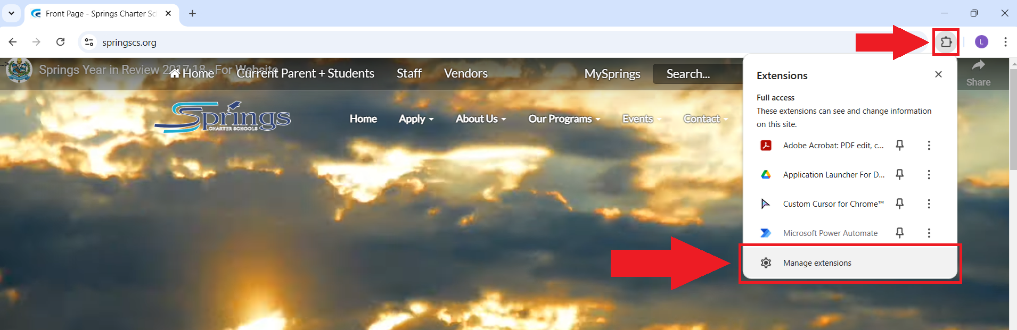The width and height of the screenshot is (1017, 330).
Task: Open the Chrome three-dot menu
Action: click(x=1005, y=42)
